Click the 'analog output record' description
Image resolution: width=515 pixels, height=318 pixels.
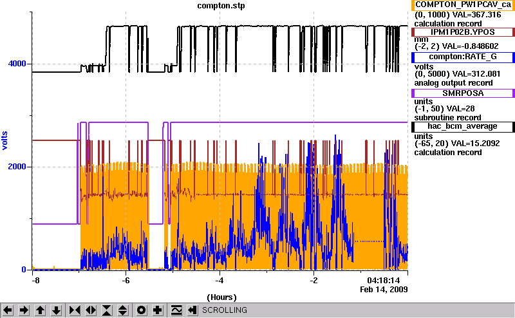[454, 83]
